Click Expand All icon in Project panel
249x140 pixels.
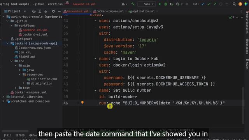(x=40, y=11)
